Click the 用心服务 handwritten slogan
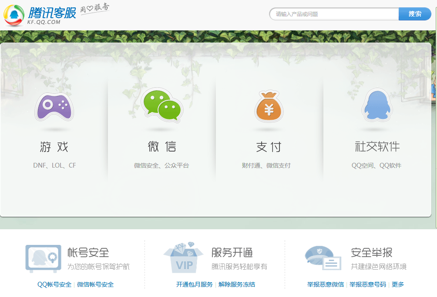The height and width of the screenshot is (297, 437). pos(95,8)
